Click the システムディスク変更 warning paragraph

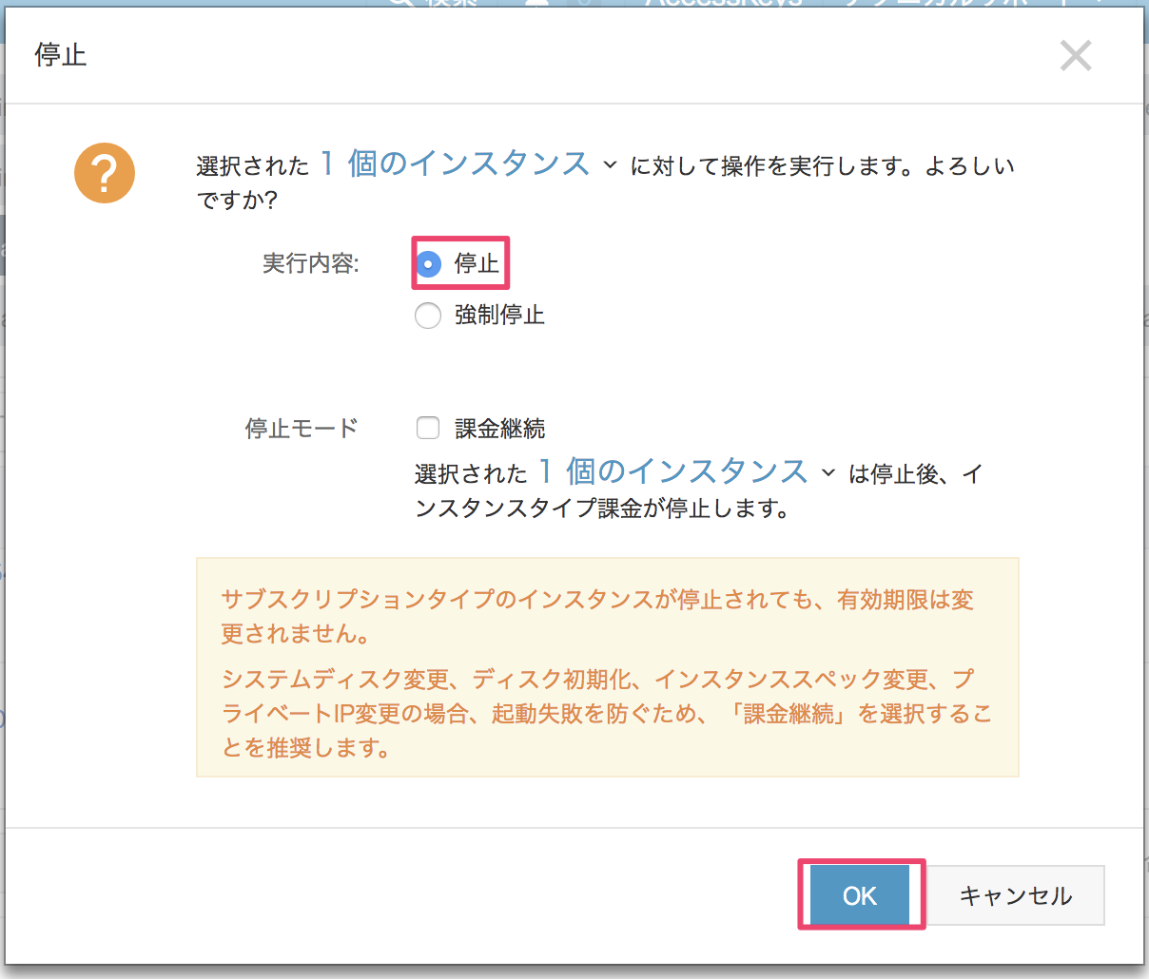click(x=606, y=714)
